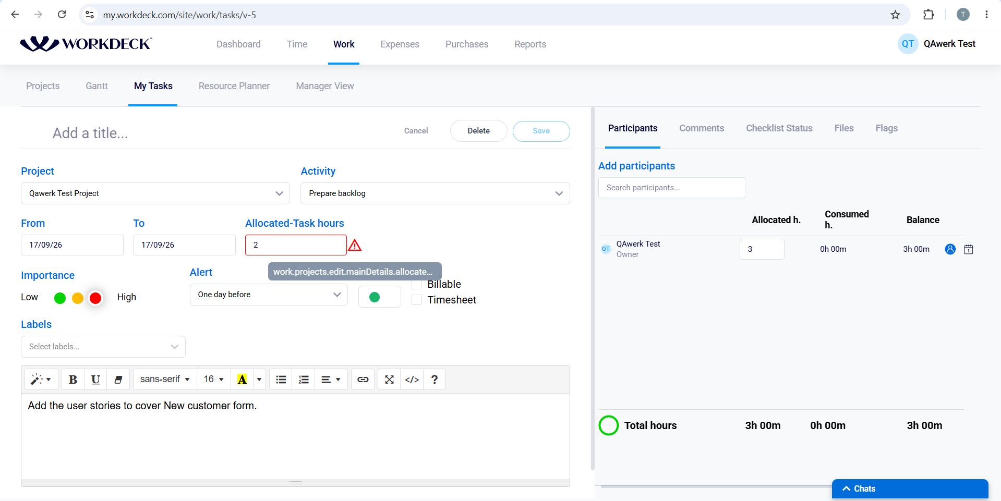The width and height of the screenshot is (1001, 501).
Task: Bookmark this page with the star icon
Action: click(896, 15)
